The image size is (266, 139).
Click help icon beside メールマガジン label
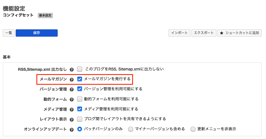(x=72, y=79)
